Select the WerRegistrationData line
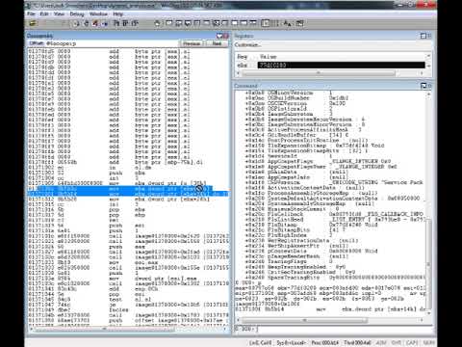 301,240
